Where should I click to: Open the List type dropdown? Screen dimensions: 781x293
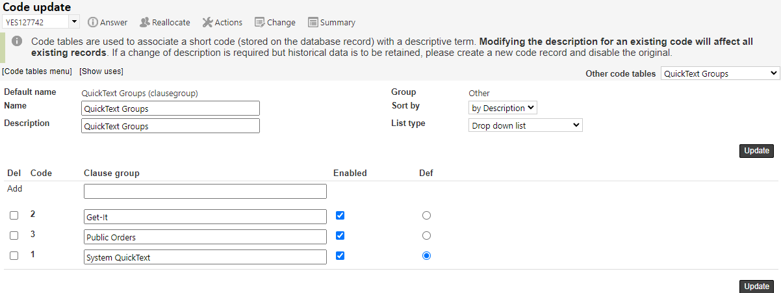(x=526, y=125)
